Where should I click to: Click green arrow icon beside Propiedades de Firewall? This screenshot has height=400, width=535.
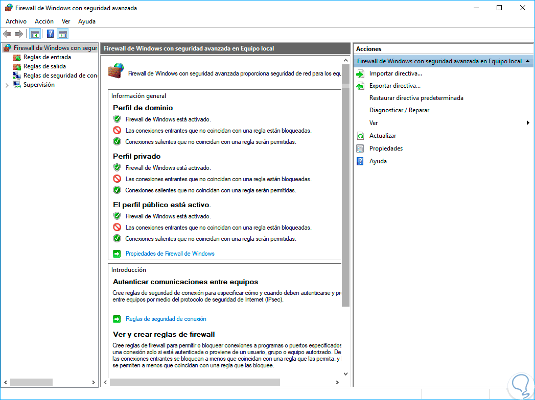(117, 254)
